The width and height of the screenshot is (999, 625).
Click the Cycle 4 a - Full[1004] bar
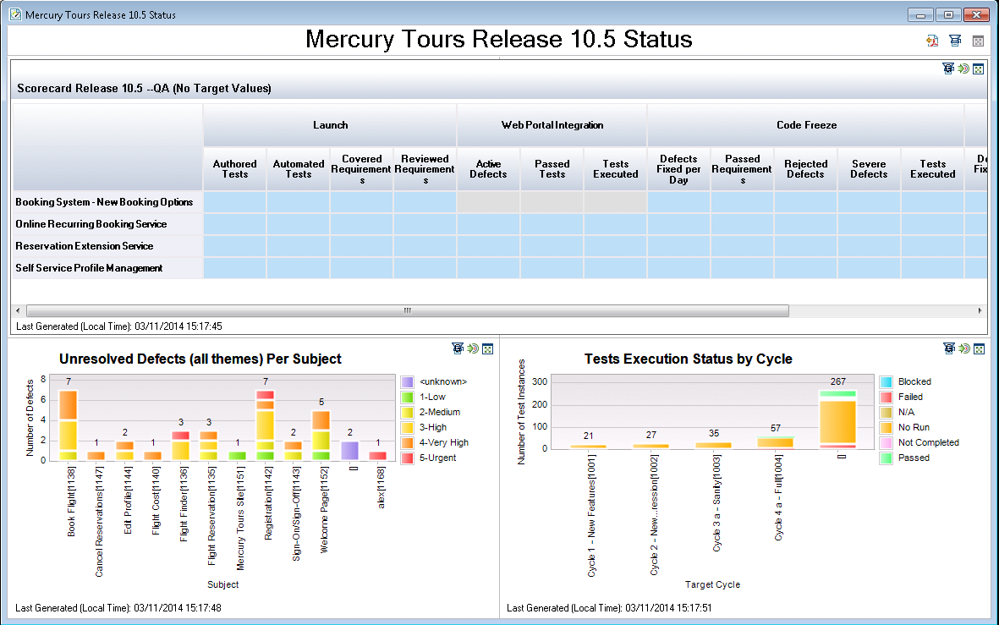click(x=776, y=443)
